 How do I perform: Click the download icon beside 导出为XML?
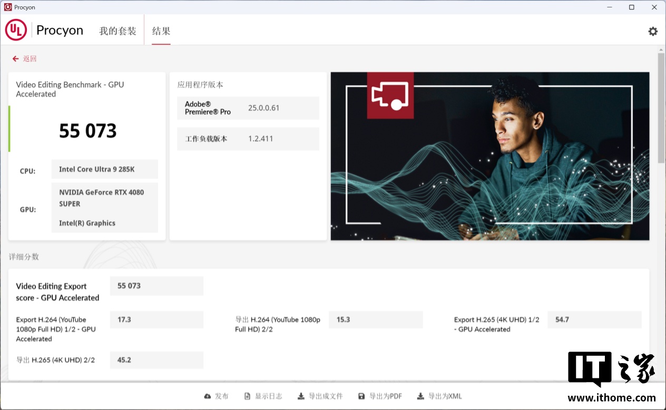point(420,396)
